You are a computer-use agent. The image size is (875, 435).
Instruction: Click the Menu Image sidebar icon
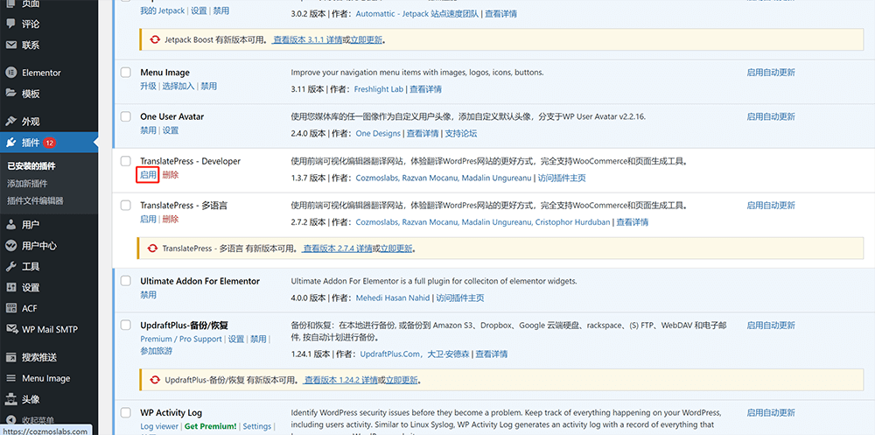[10, 378]
